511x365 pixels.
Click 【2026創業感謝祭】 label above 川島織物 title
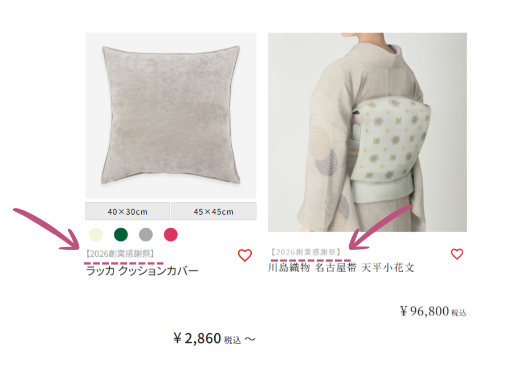[306, 252]
